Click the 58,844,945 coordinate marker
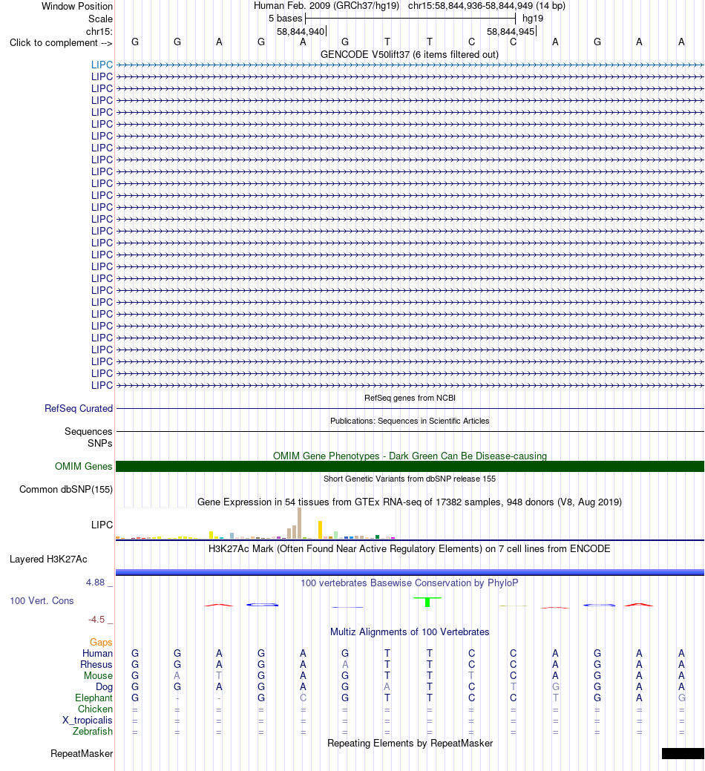Image resolution: width=705 pixels, height=771 pixels. pyautogui.click(x=511, y=31)
